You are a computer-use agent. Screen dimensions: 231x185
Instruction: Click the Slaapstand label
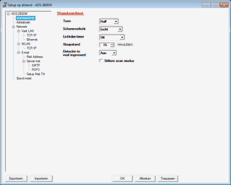[x=71, y=45]
